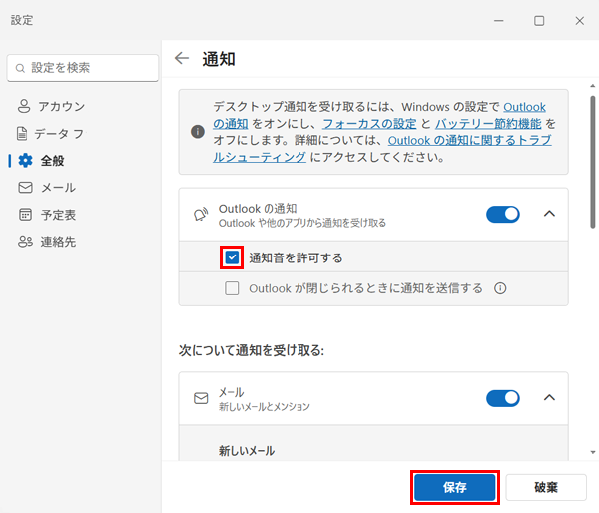Click the envelope icon in the メール notification card

201,398
